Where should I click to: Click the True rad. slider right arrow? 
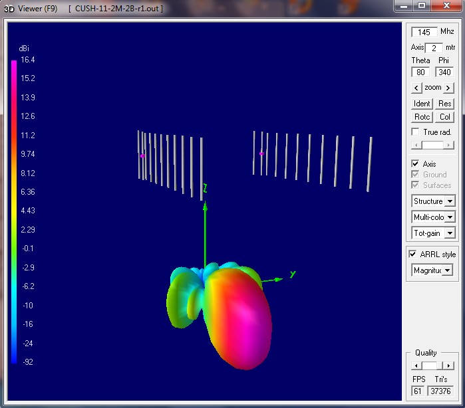click(x=448, y=145)
